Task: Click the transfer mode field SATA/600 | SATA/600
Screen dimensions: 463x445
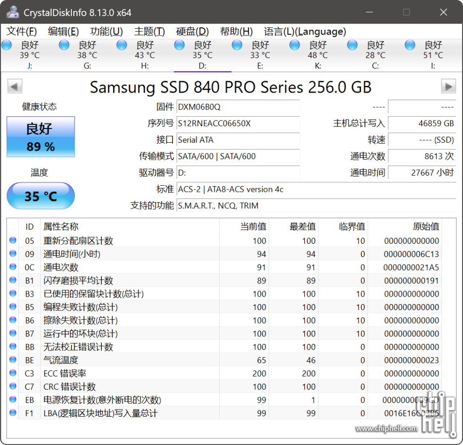Action: [x=238, y=156]
